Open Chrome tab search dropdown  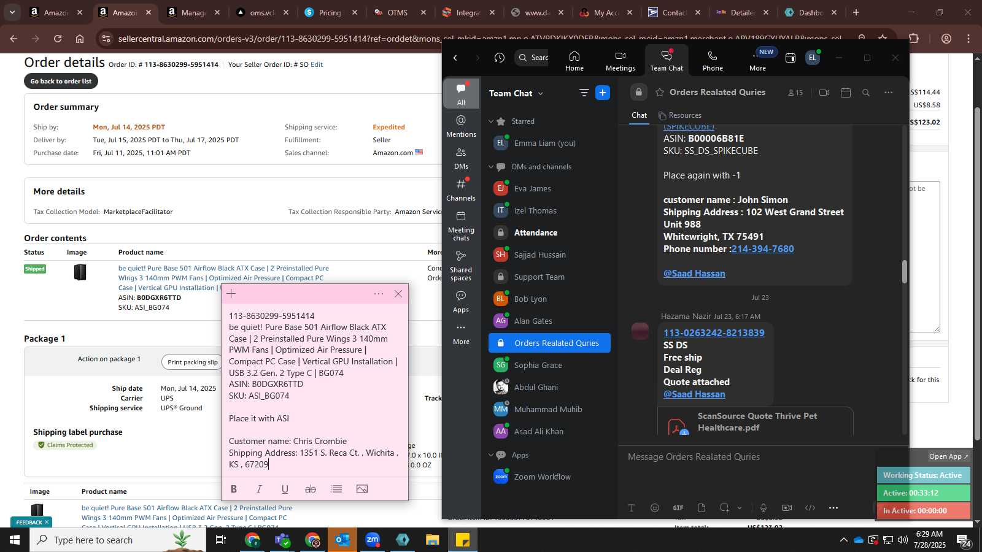tap(12, 12)
